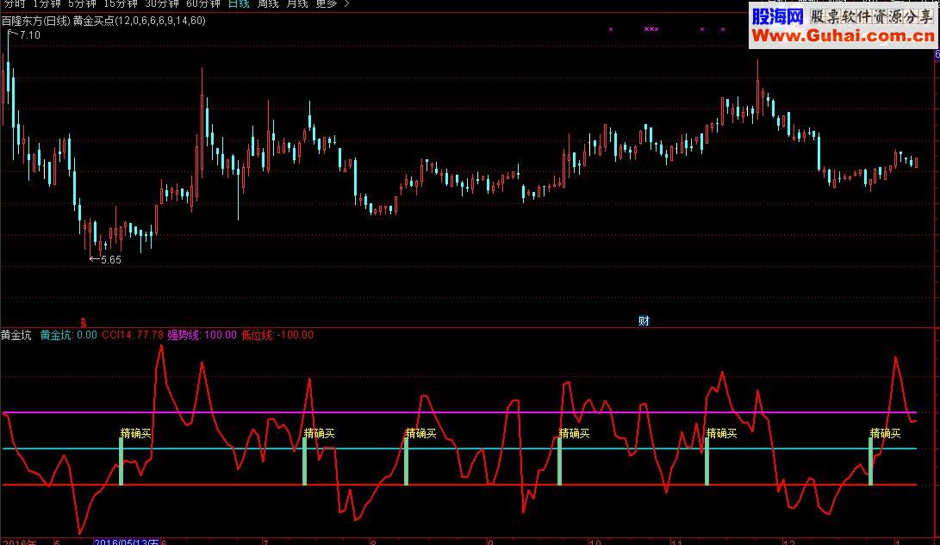
Task: Click the highlighted 2016/05/13 date label
Action: 127,542
